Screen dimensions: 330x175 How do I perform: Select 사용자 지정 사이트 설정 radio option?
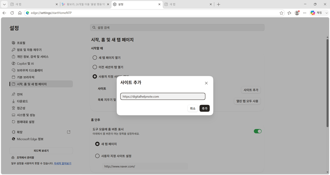pos(97,156)
